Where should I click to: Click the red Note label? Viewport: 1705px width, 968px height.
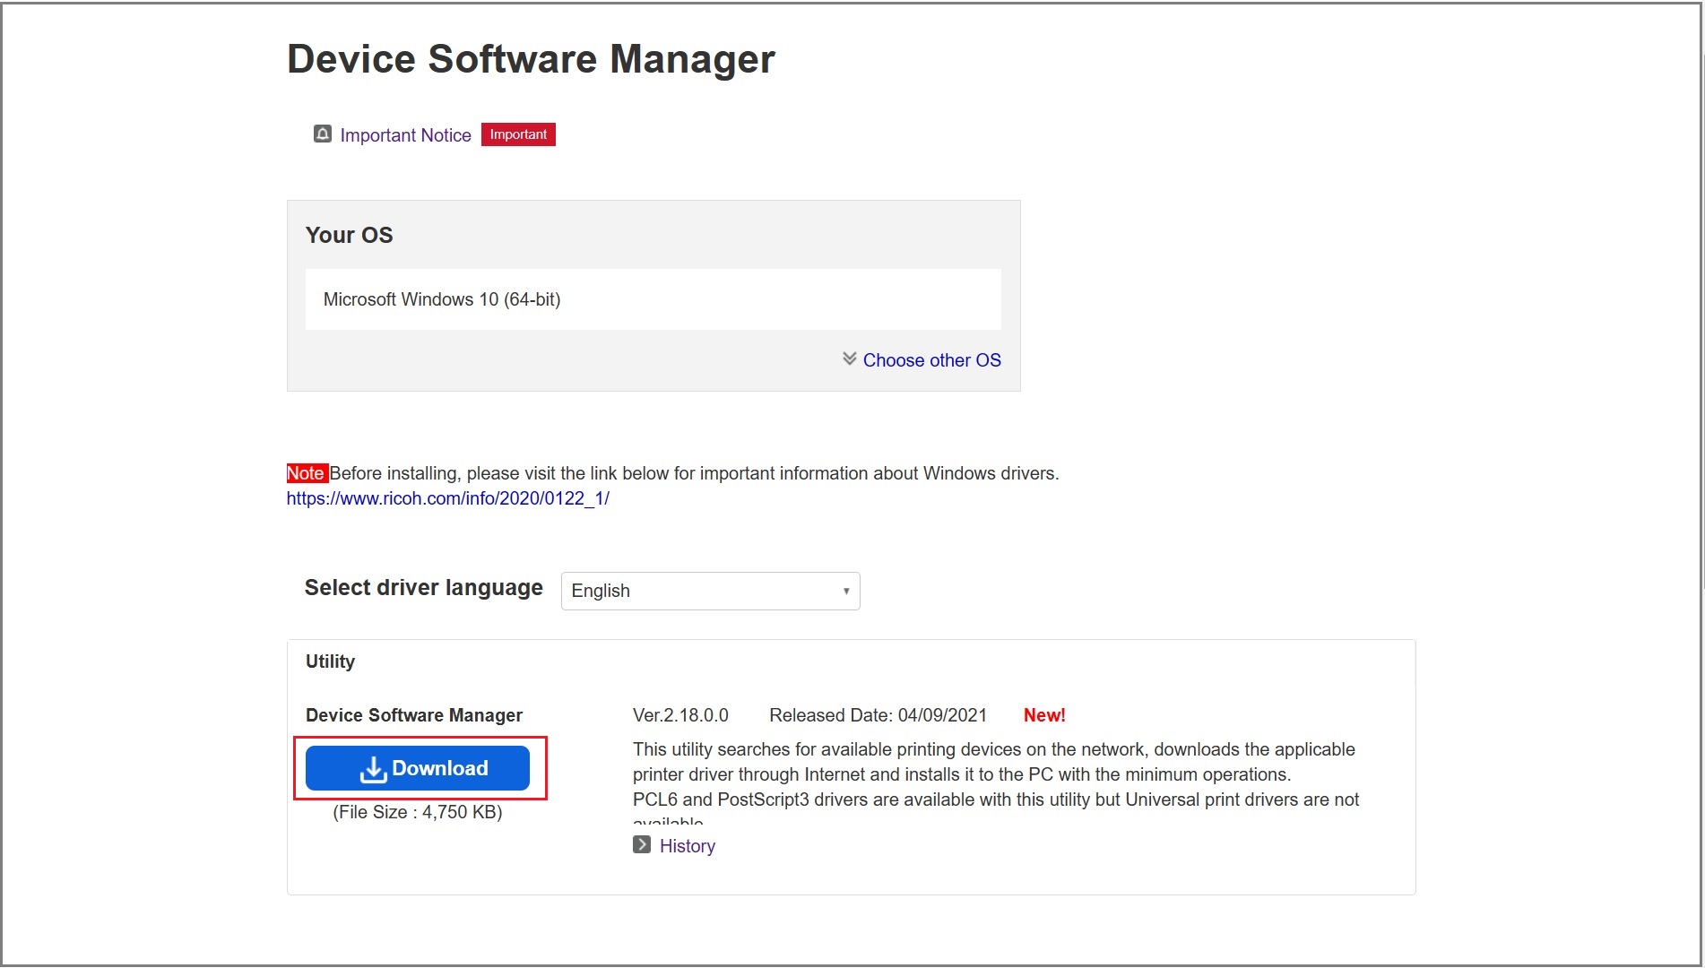(307, 472)
